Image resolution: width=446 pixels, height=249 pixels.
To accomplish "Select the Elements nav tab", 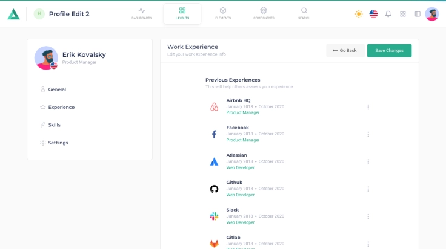I will pyautogui.click(x=223, y=13).
